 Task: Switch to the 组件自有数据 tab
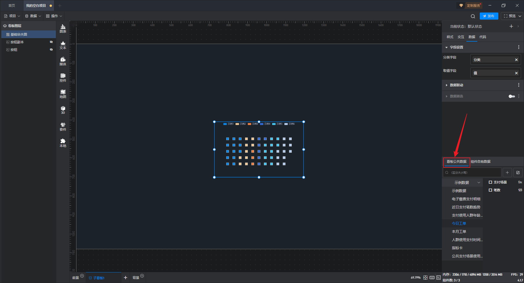(481, 162)
